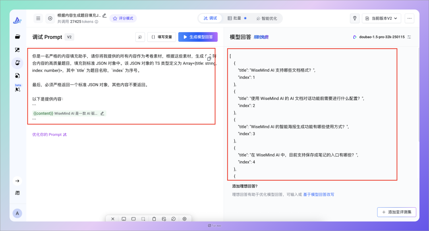Image resolution: width=429 pixels, height=231 pixels.
Task: Switch to the 批量 tab
Action: click(237, 18)
